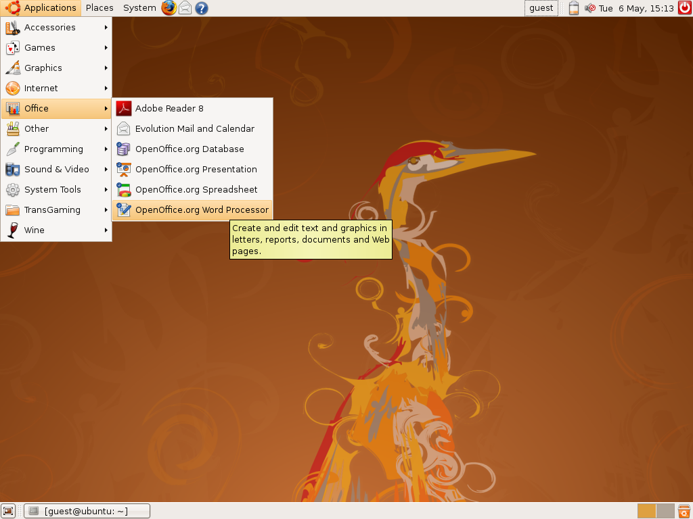Switch to the first orange workspace
This screenshot has width=693, height=519.
(x=646, y=511)
